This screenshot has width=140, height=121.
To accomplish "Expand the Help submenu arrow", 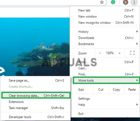I will coord(137,104).
